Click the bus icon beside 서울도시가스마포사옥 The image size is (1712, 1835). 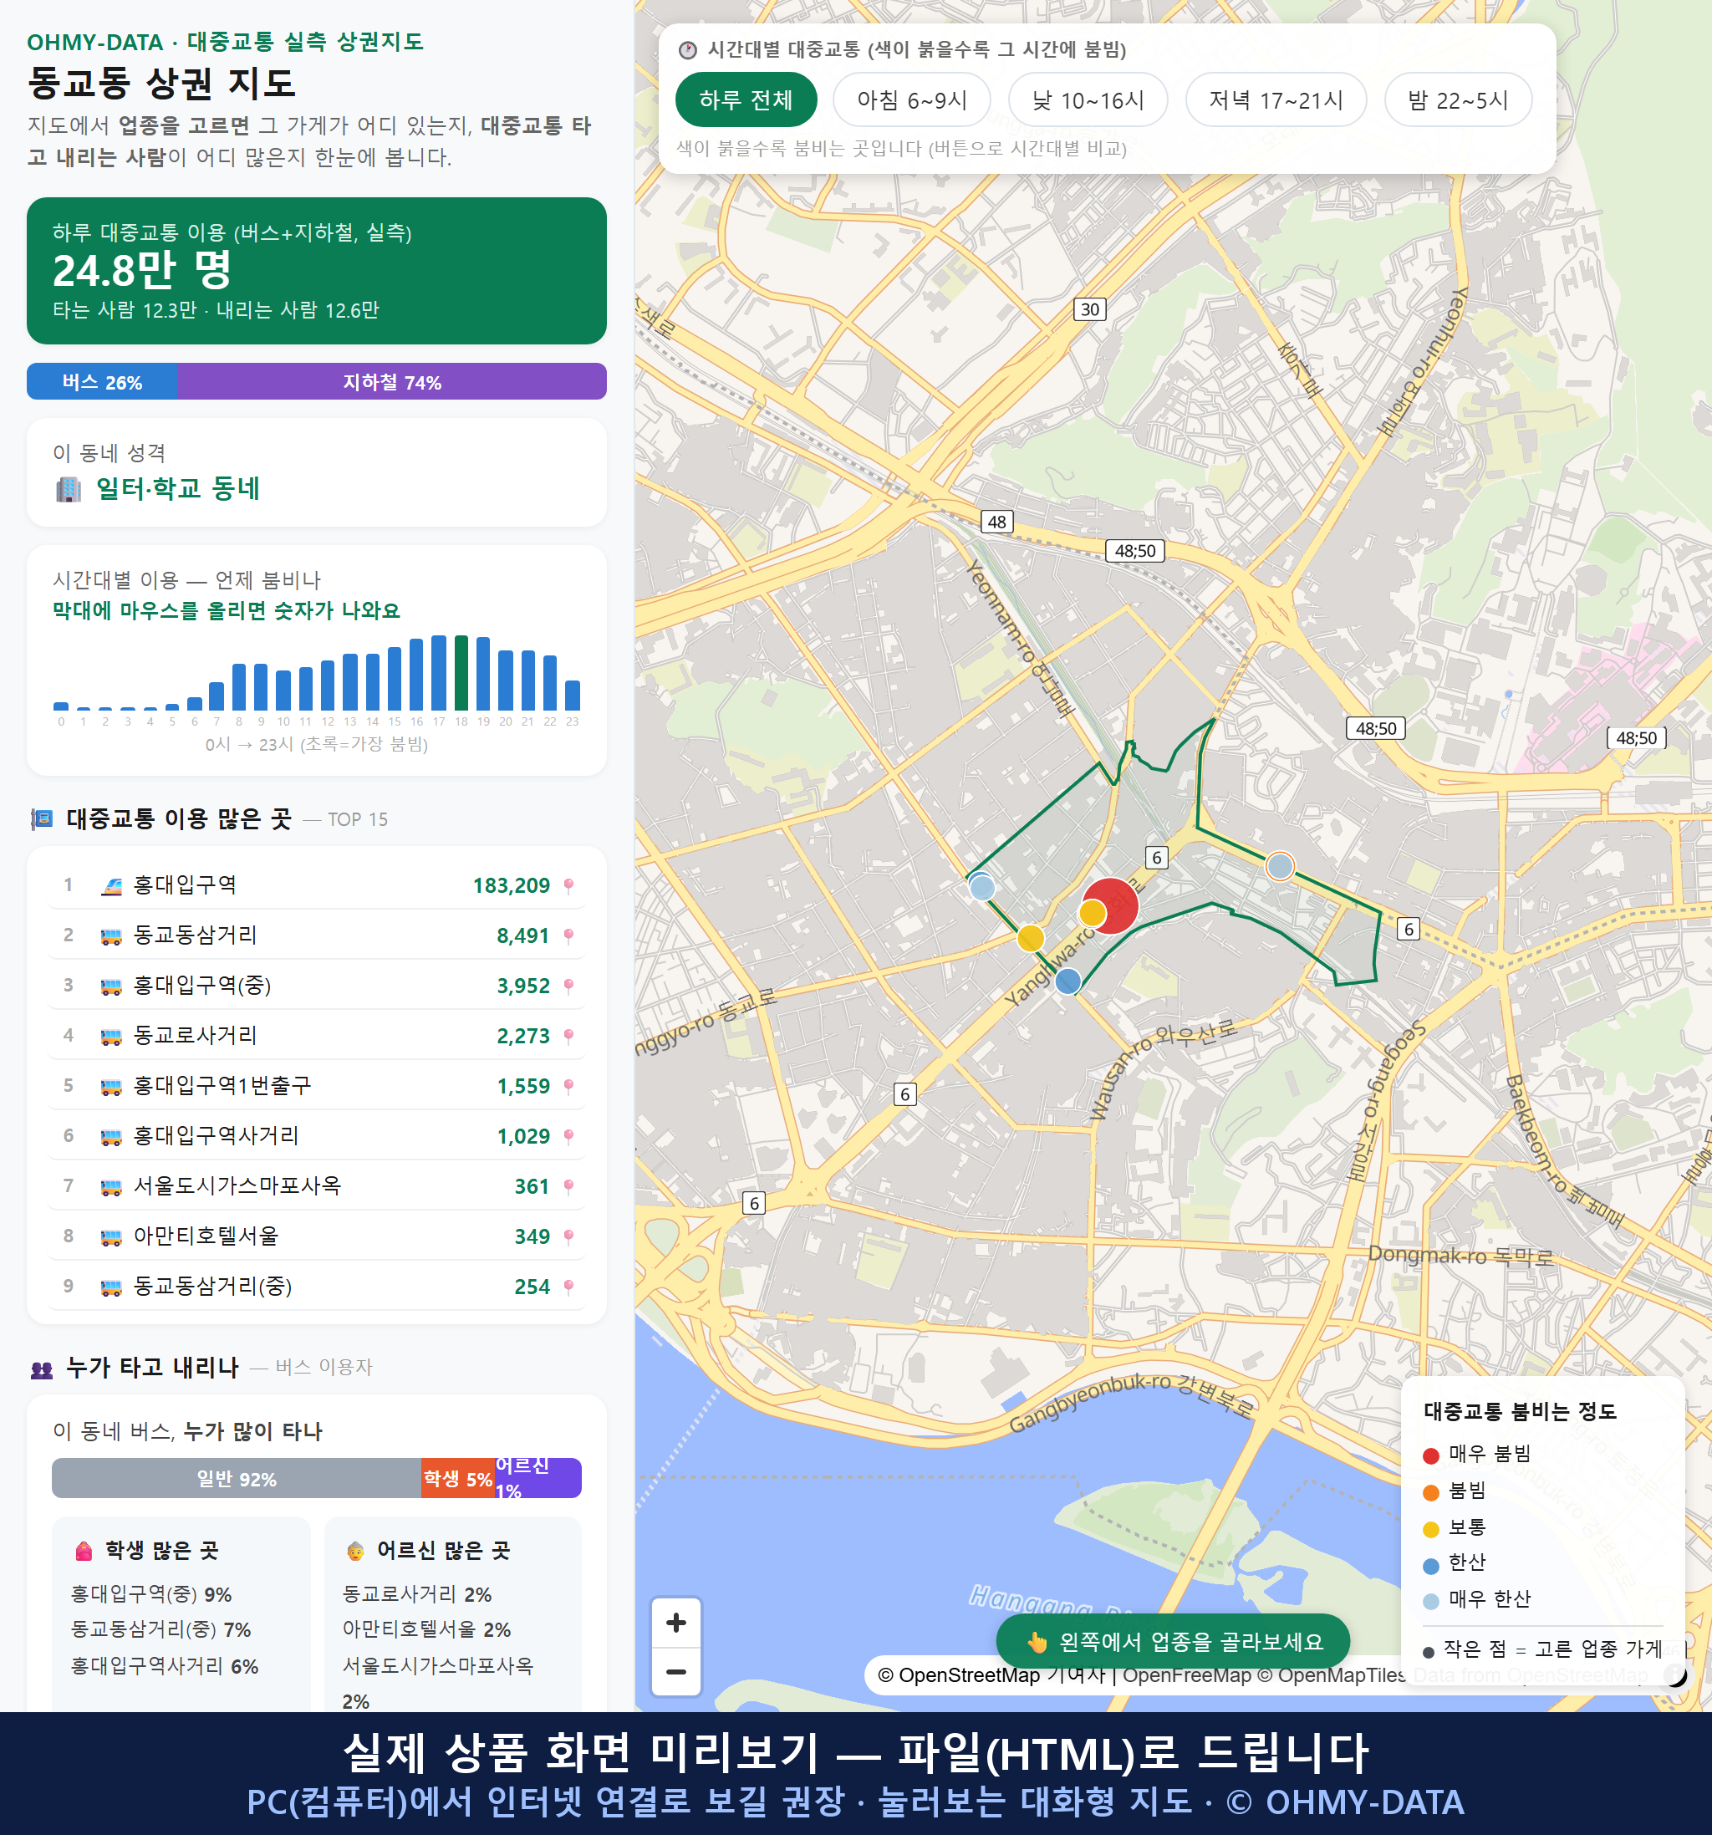[x=110, y=1187]
